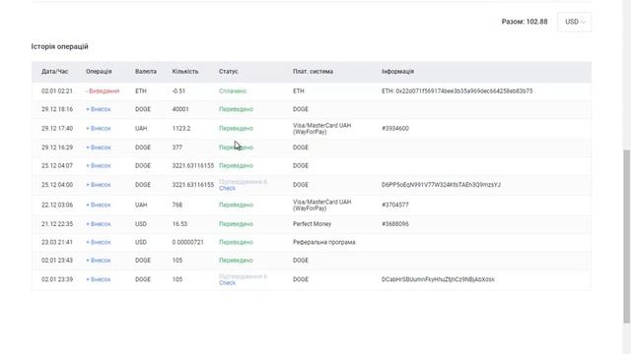Click the 1123.2 UAH amount
The image size is (631, 354).
(x=181, y=129)
